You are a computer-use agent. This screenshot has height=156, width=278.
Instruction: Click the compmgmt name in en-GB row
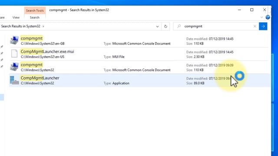point(32,38)
